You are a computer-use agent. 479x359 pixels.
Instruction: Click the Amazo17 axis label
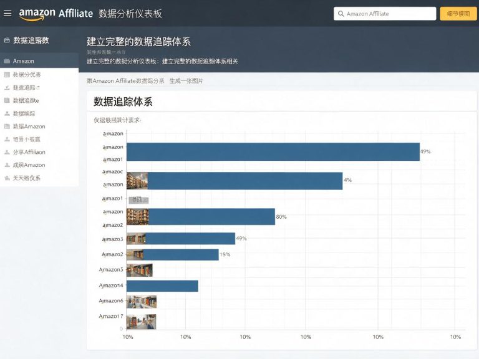pyautogui.click(x=111, y=316)
